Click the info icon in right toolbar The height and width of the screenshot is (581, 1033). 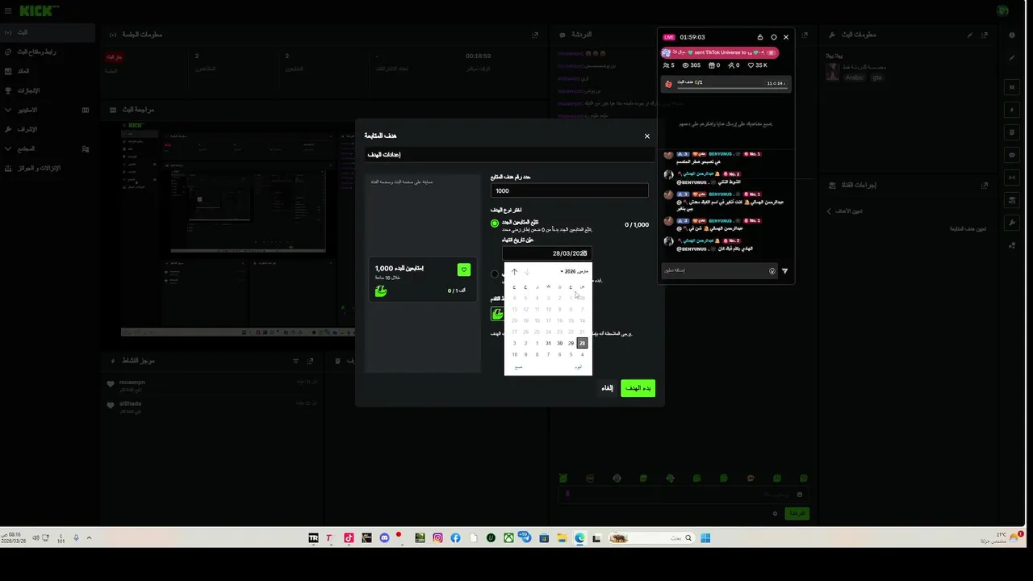pos(1012,36)
